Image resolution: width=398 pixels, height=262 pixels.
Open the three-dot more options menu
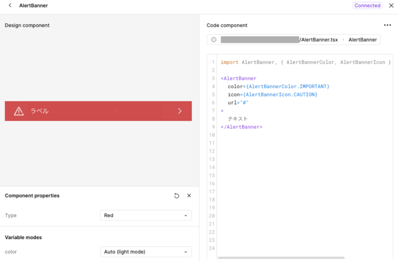(388, 25)
